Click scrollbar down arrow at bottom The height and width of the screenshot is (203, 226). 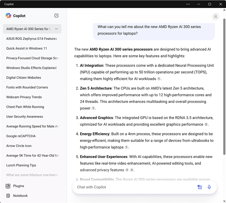click(224, 201)
